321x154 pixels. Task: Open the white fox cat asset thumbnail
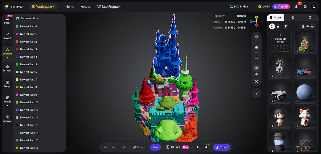(x=305, y=118)
